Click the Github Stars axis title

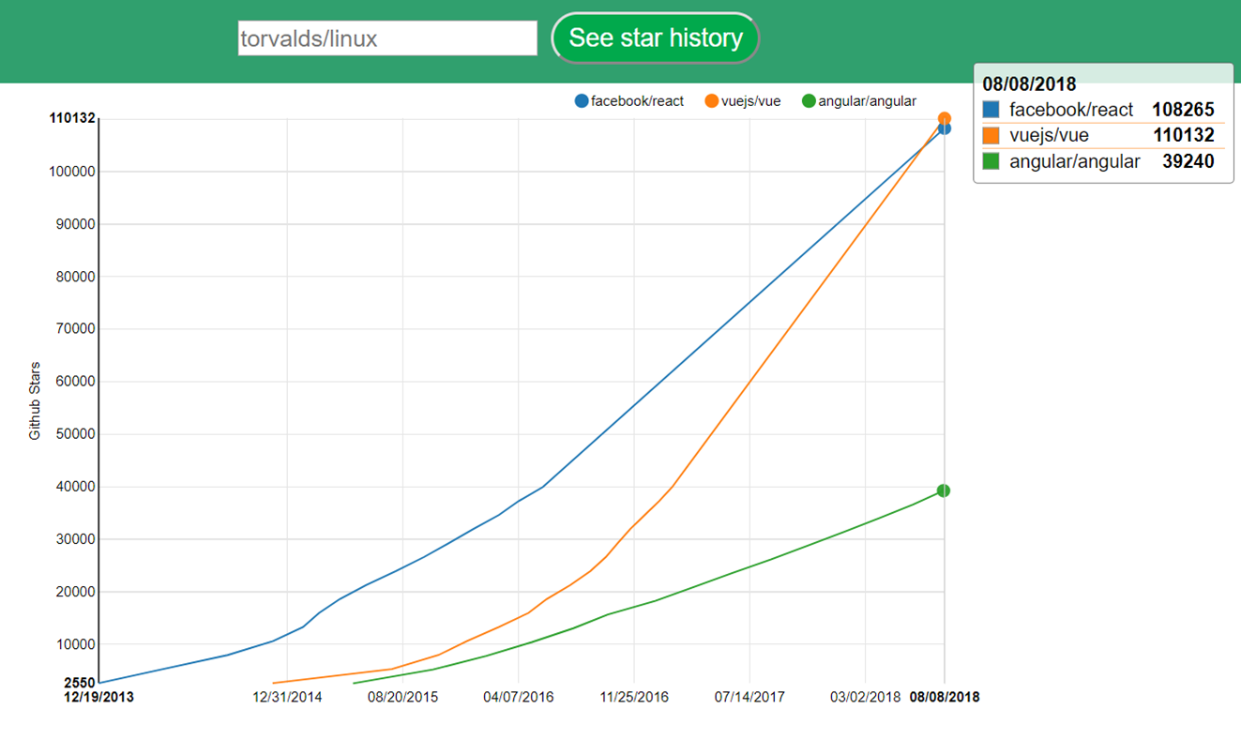pos(35,400)
